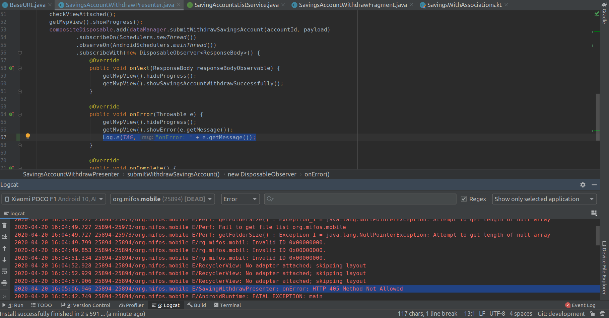Open the Terminal tool window
Viewport: 609px width, 318px height.
pos(227,305)
